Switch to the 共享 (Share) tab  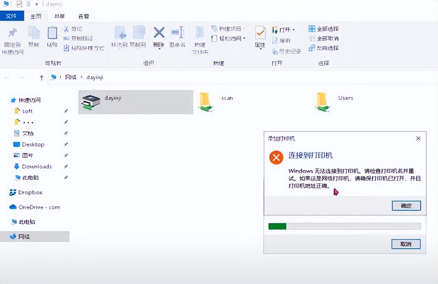[x=60, y=16]
